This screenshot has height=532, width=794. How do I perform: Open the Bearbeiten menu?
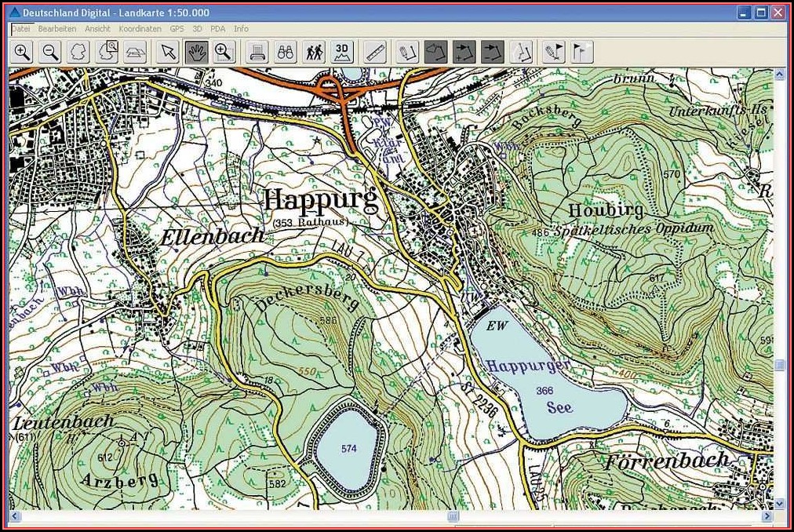click(57, 28)
